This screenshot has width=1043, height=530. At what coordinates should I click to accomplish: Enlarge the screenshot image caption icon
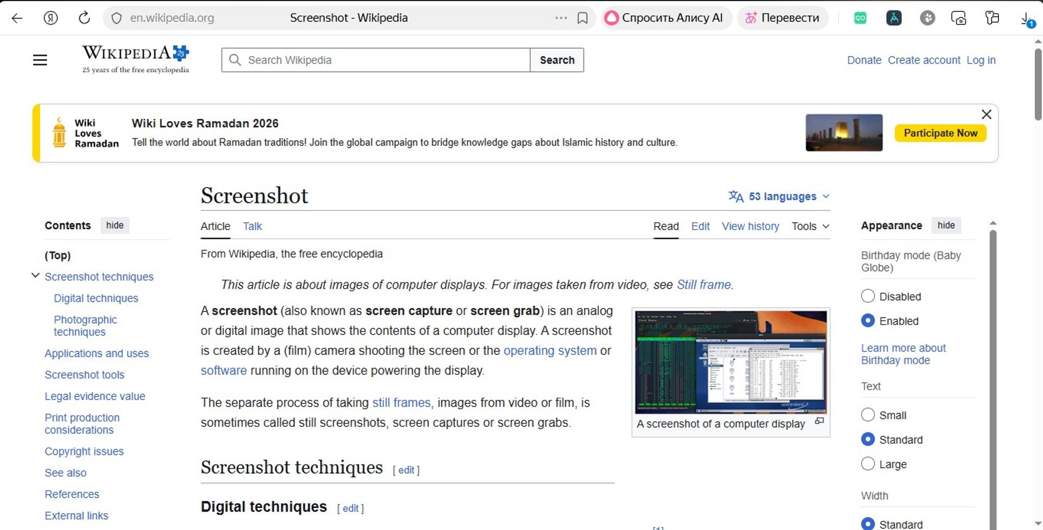(819, 421)
